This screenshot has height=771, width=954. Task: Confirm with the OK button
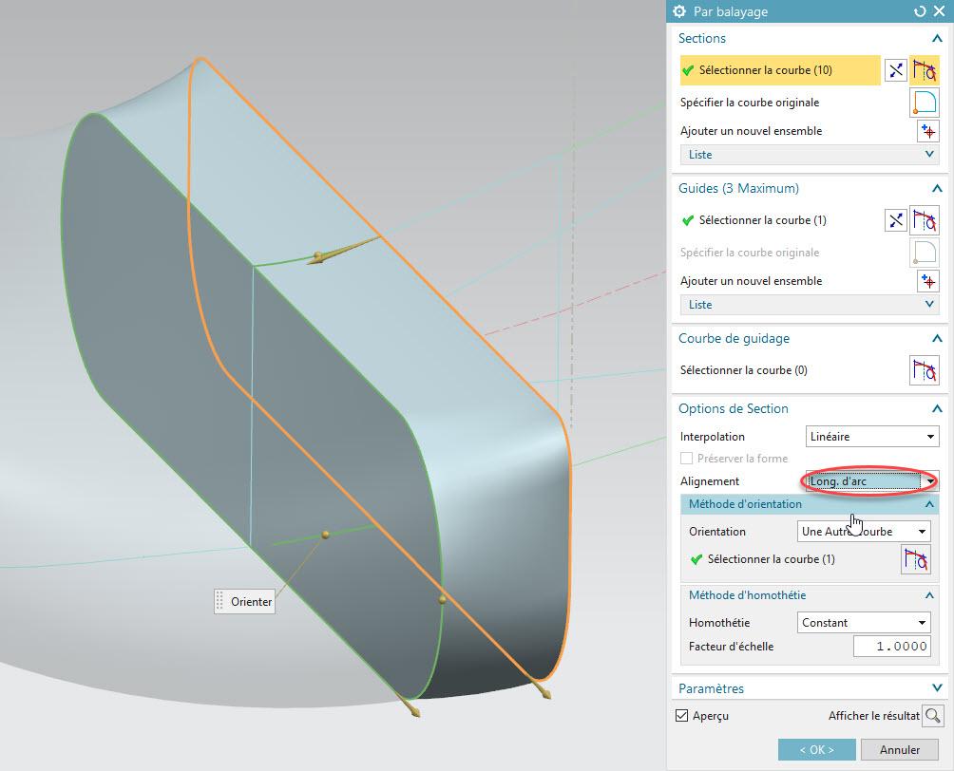[x=816, y=749]
